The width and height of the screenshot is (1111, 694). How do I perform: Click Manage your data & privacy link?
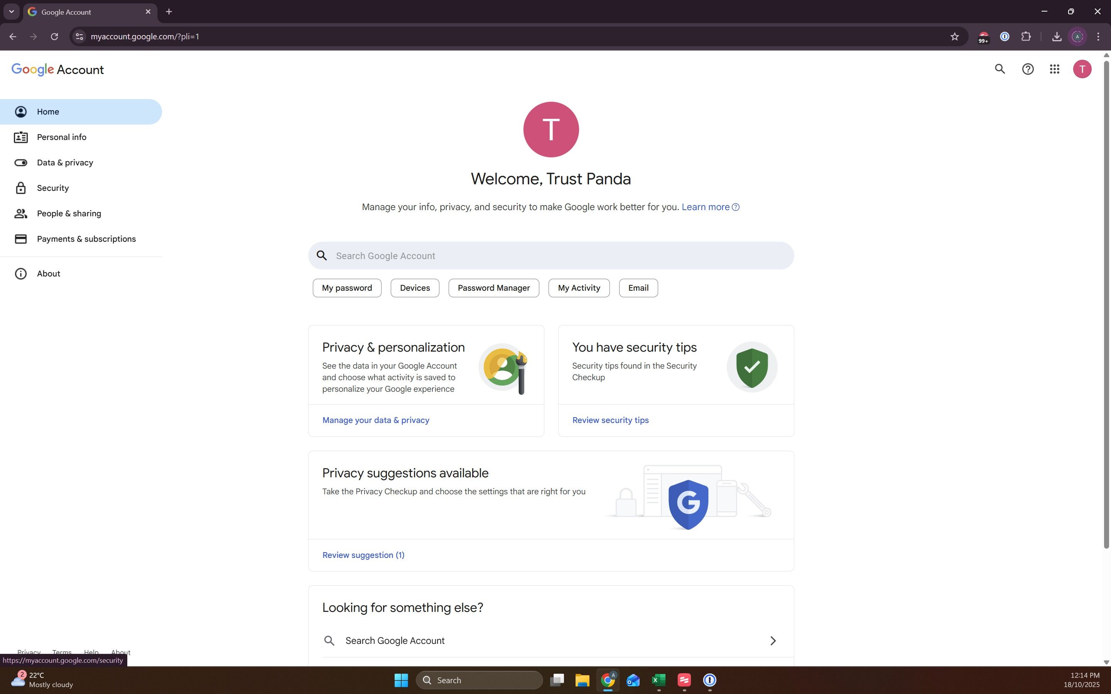[x=375, y=420]
